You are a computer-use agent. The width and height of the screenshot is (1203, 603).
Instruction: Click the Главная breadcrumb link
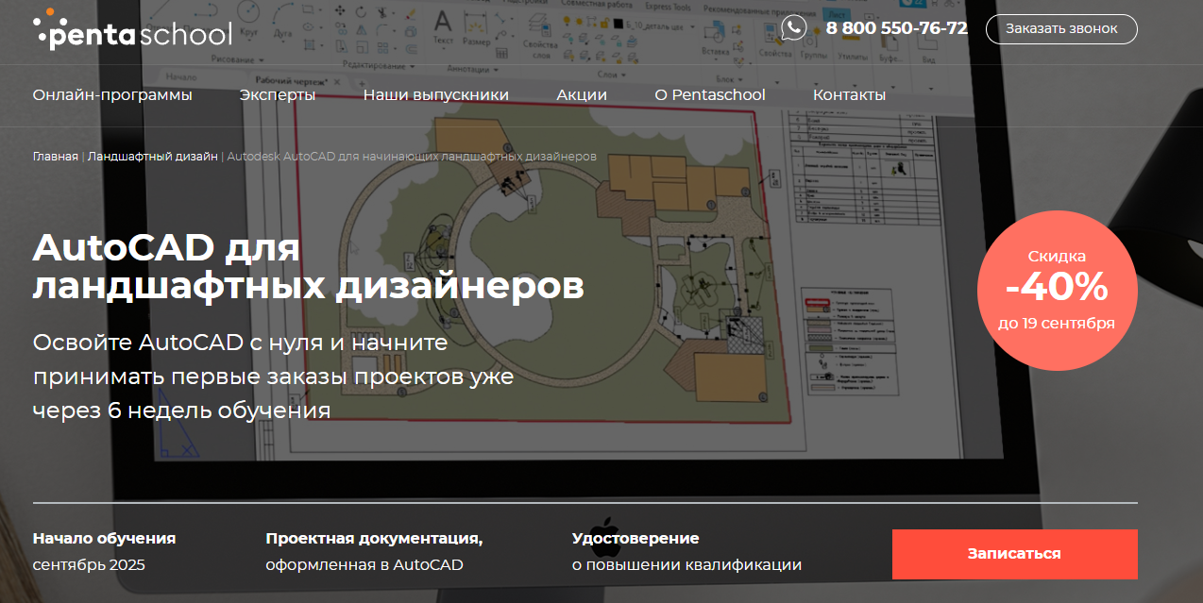coord(55,156)
